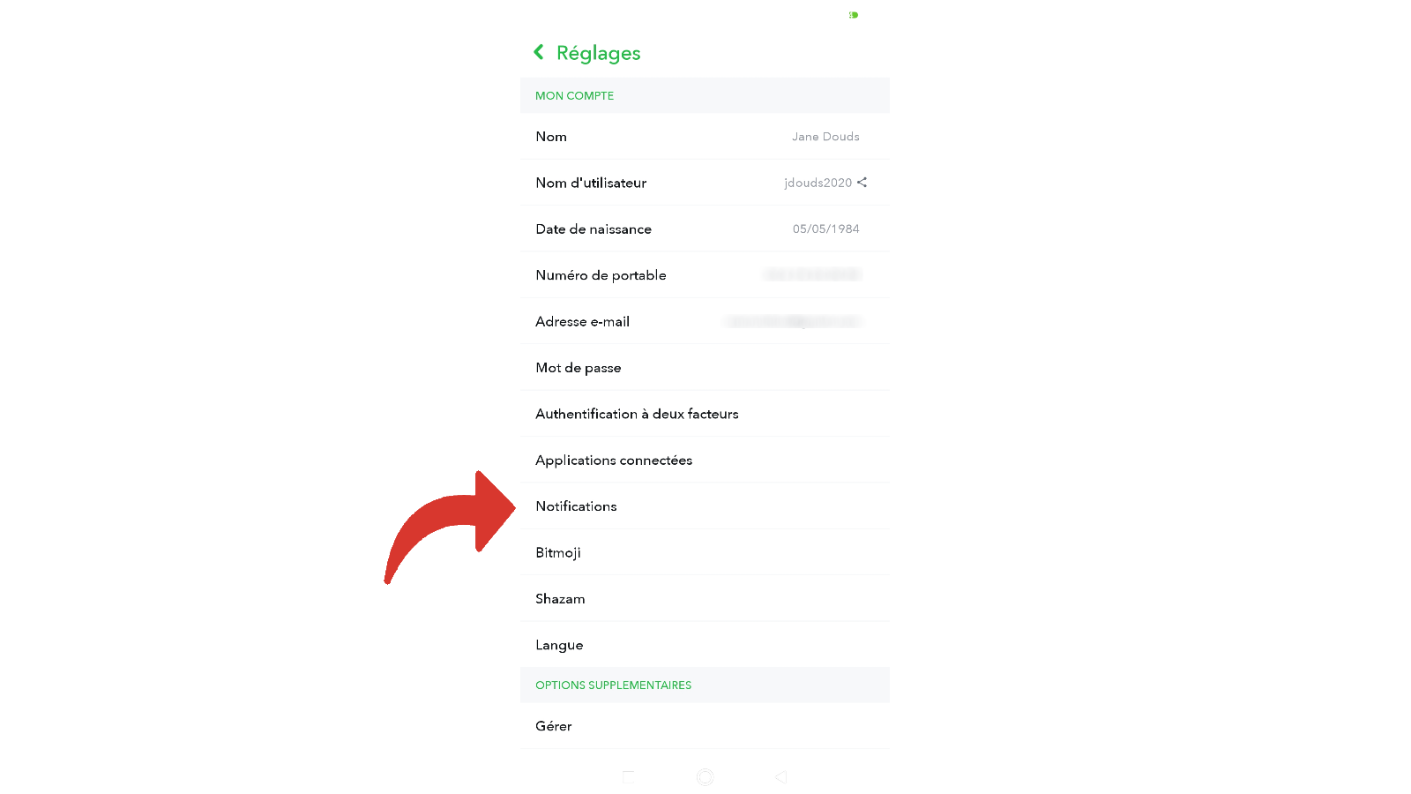The image size is (1411, 794).
Task: Open Authentification à deux facteurs
Action: pyautogui.click(x=705, y=414)
